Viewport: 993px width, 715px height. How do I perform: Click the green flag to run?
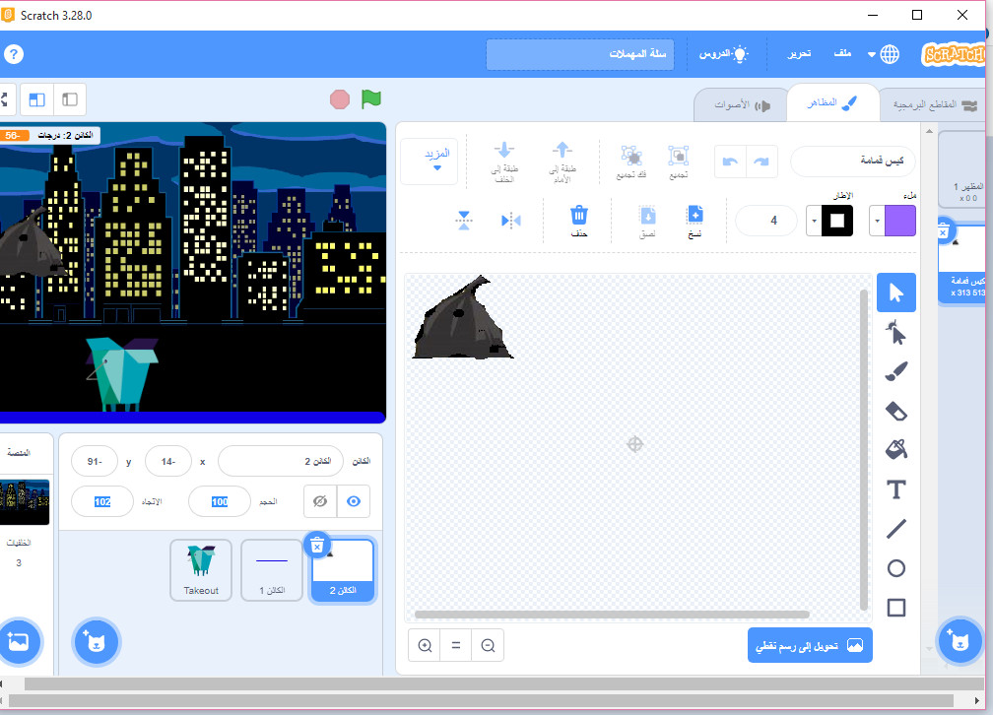[371, 98]
